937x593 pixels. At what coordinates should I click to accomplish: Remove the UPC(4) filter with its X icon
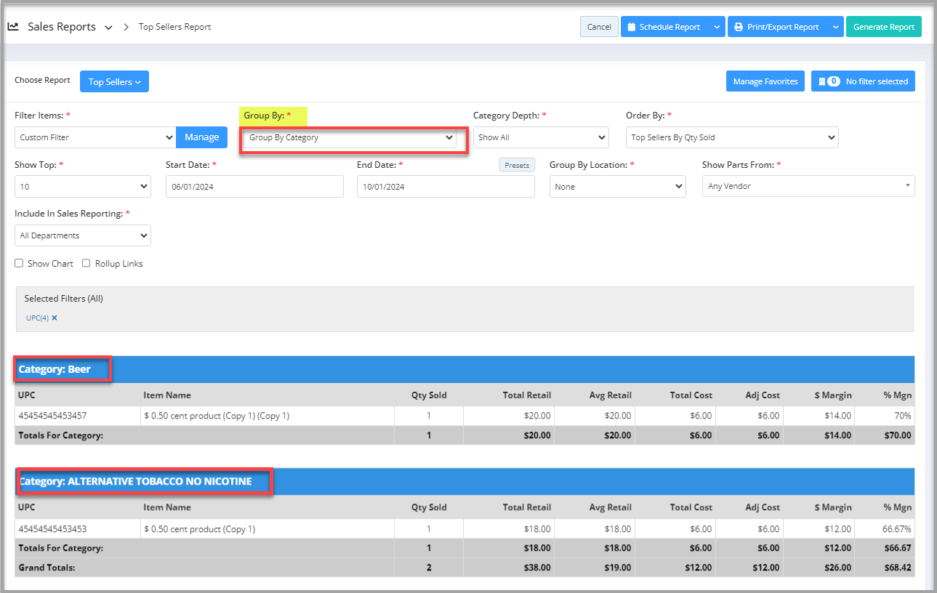coord(55,318)
